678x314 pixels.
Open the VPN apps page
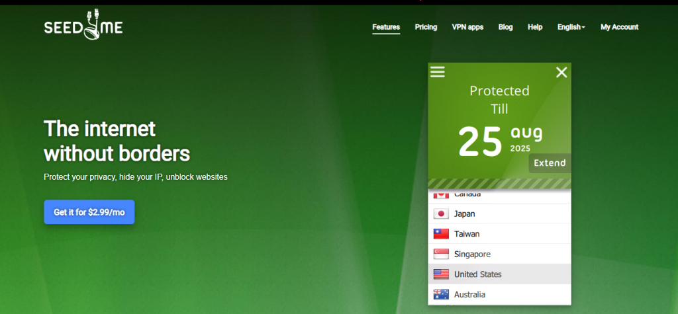point(467,27)
